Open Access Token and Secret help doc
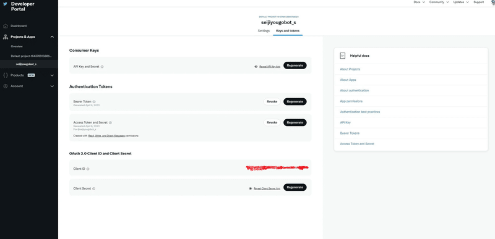This screenshot has width=495, height=239. point(357,144)
